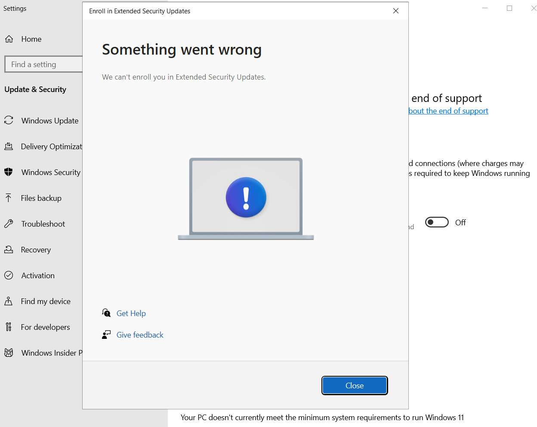Select Files backup in sidebar
This screenshot has width=537, height=427.
(x=41, y=198)
